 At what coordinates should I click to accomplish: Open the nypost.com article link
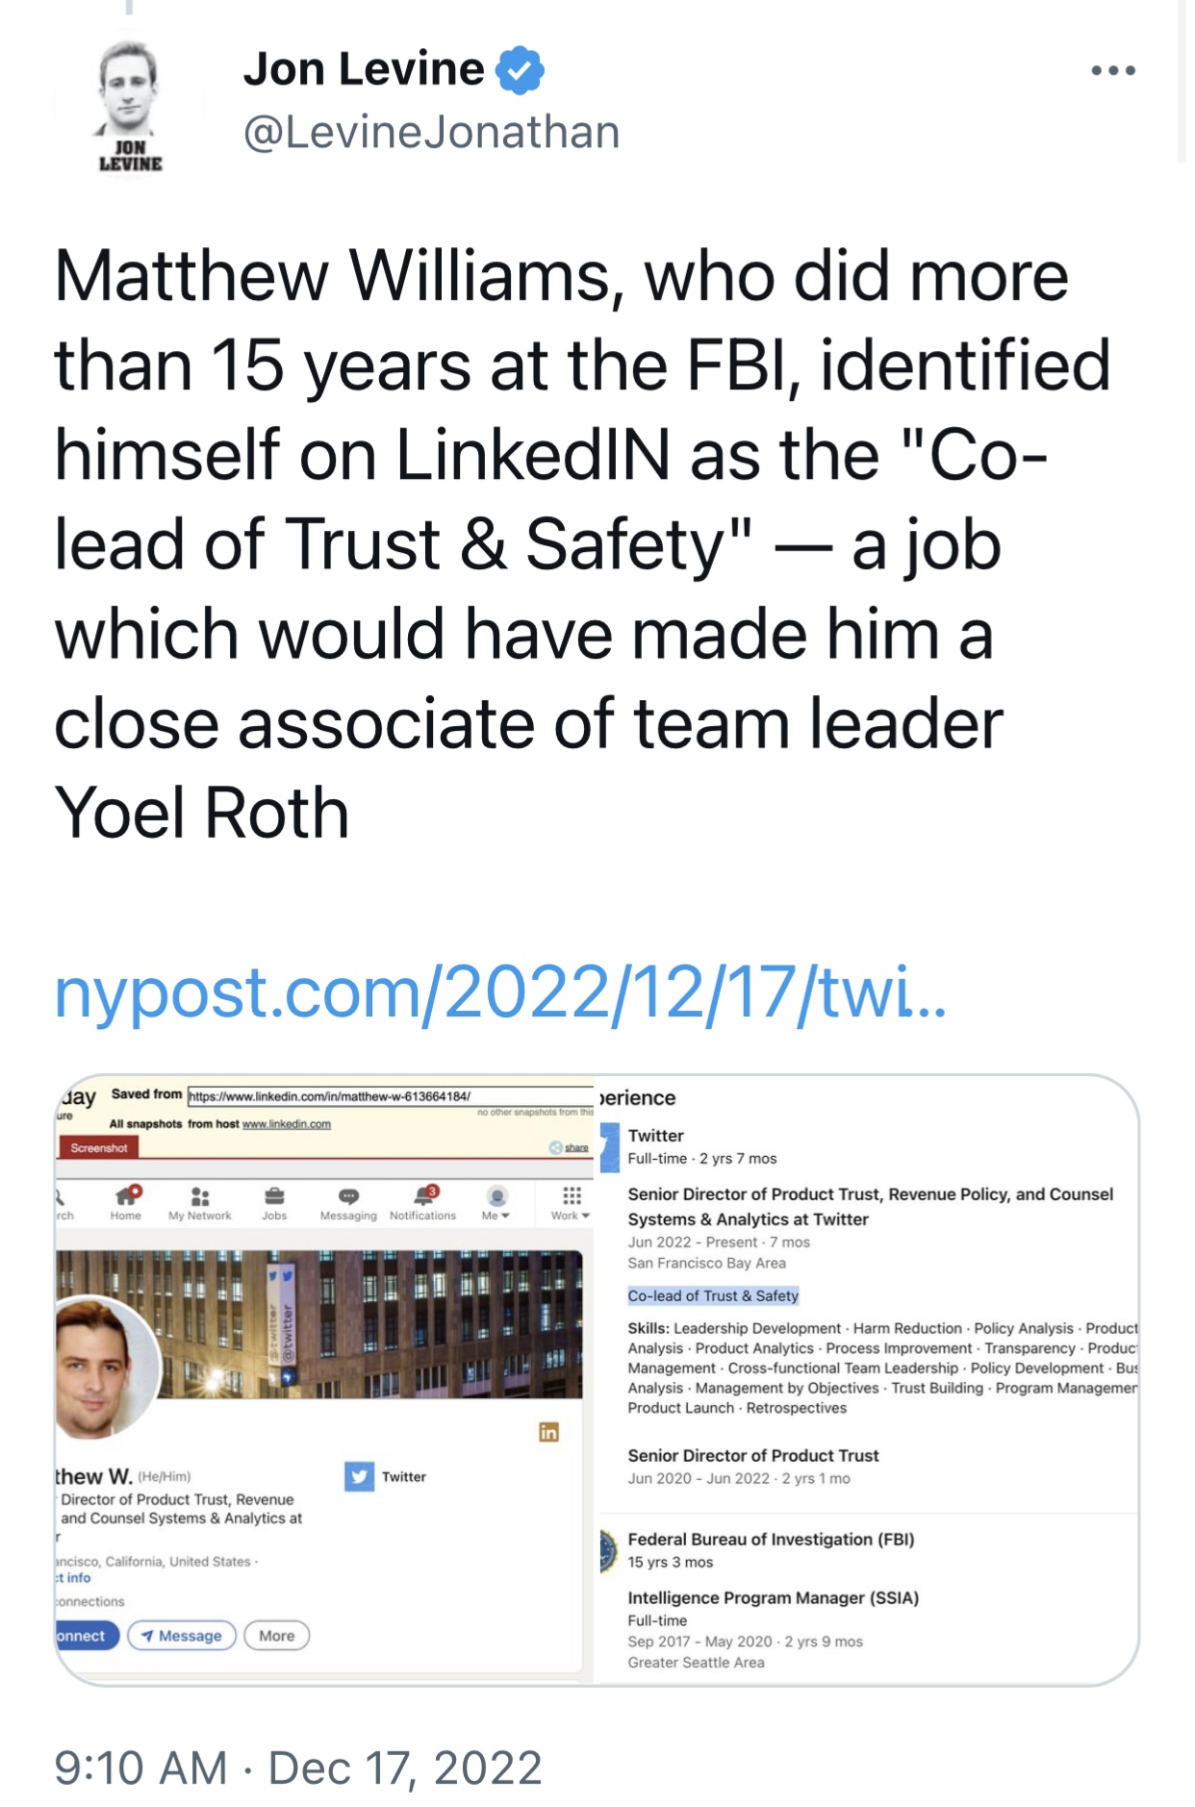click(x=500, y=992)
